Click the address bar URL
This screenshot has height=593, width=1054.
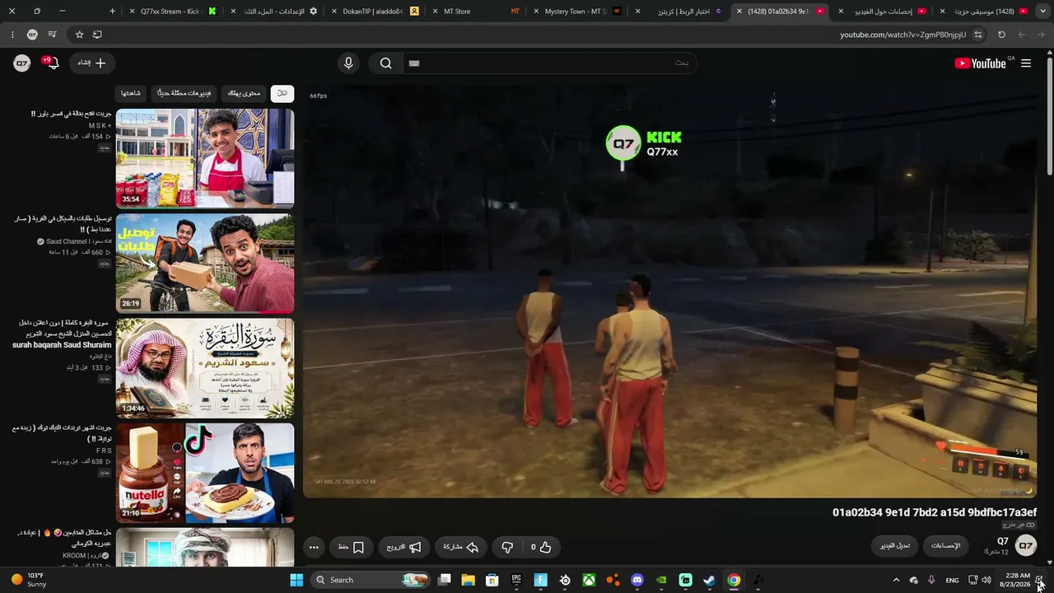point(902,35)
